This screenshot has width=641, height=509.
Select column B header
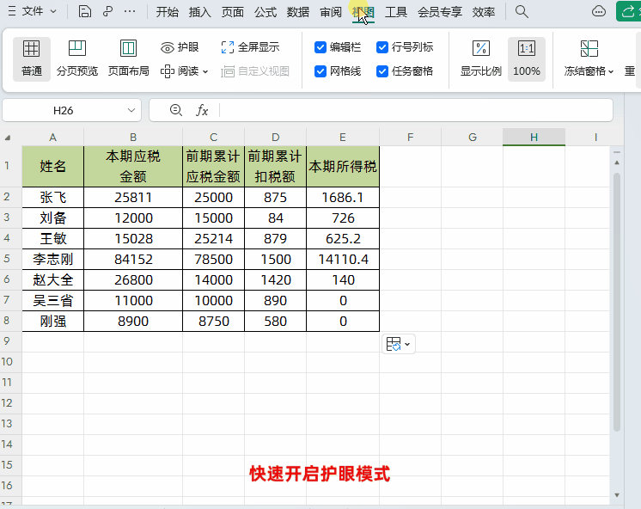(133, 138)
